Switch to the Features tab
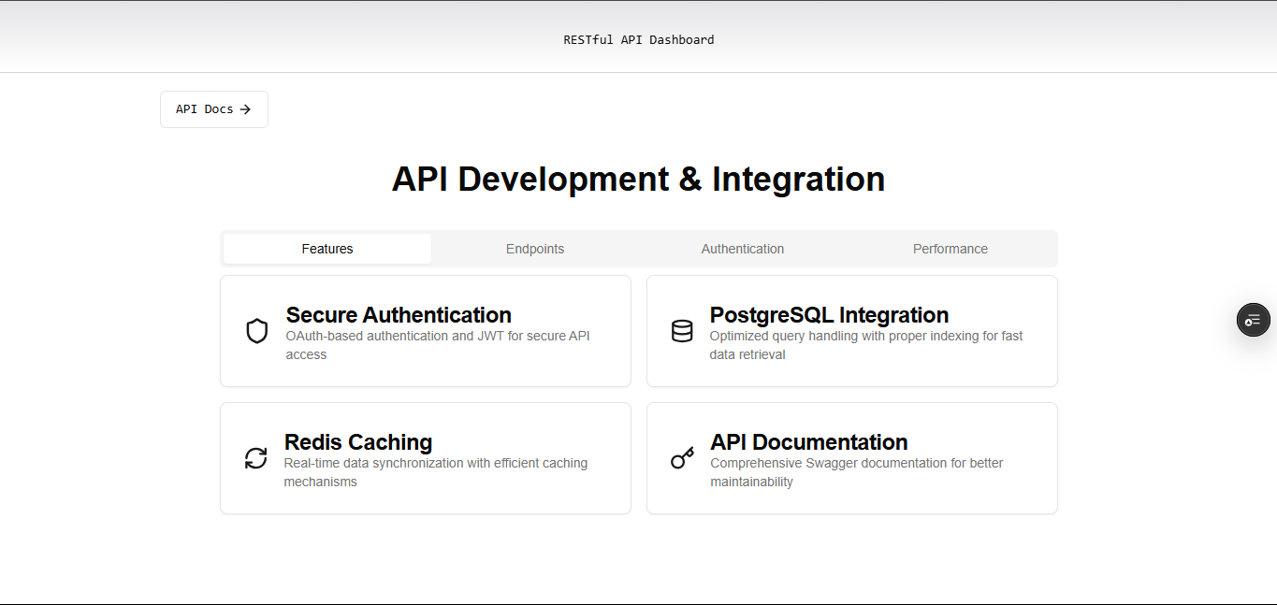Screen dimensions: 1277x605 [327, 249]
